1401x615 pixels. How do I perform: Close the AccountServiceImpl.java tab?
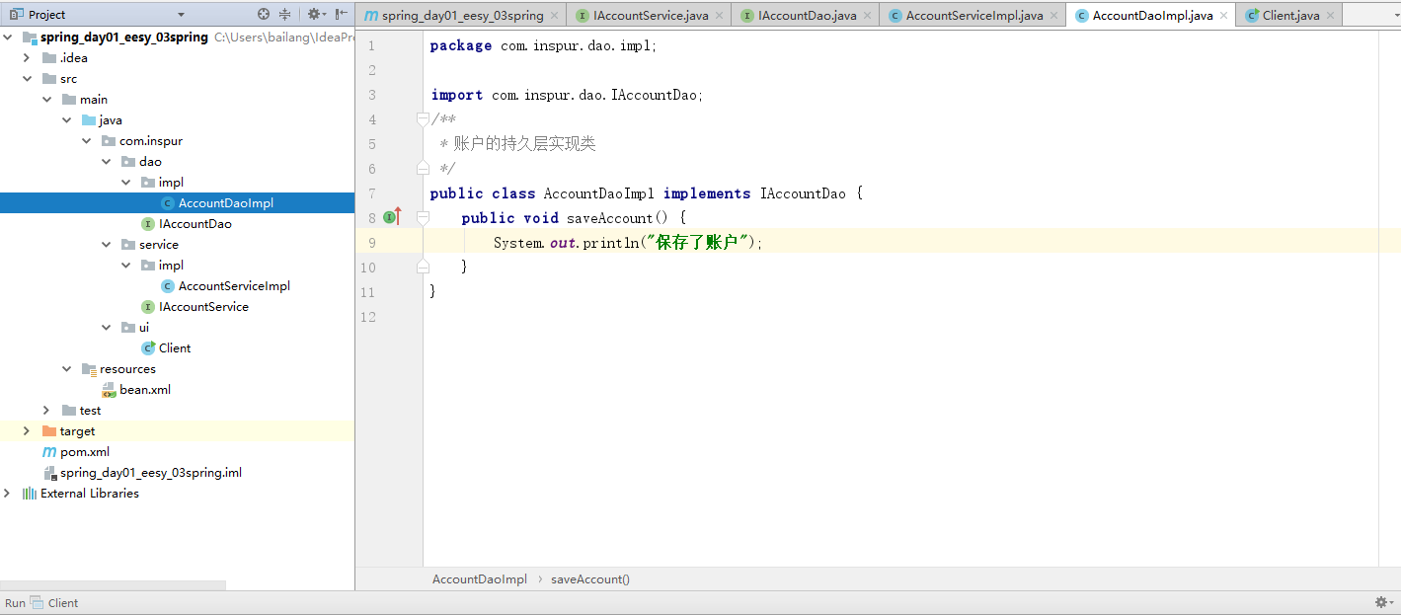click(x=1054, y=16)
